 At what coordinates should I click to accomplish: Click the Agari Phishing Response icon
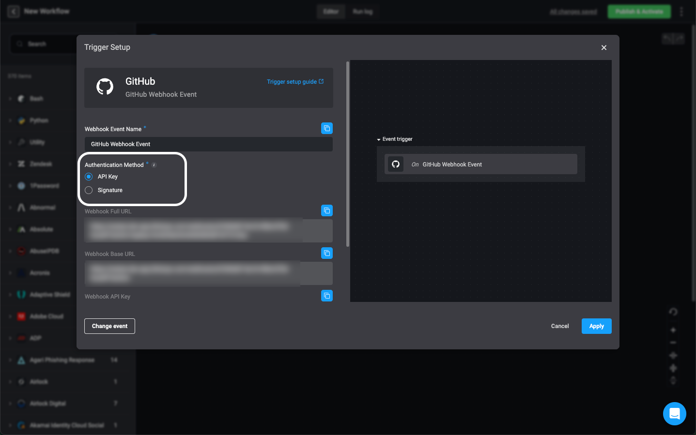21,360
